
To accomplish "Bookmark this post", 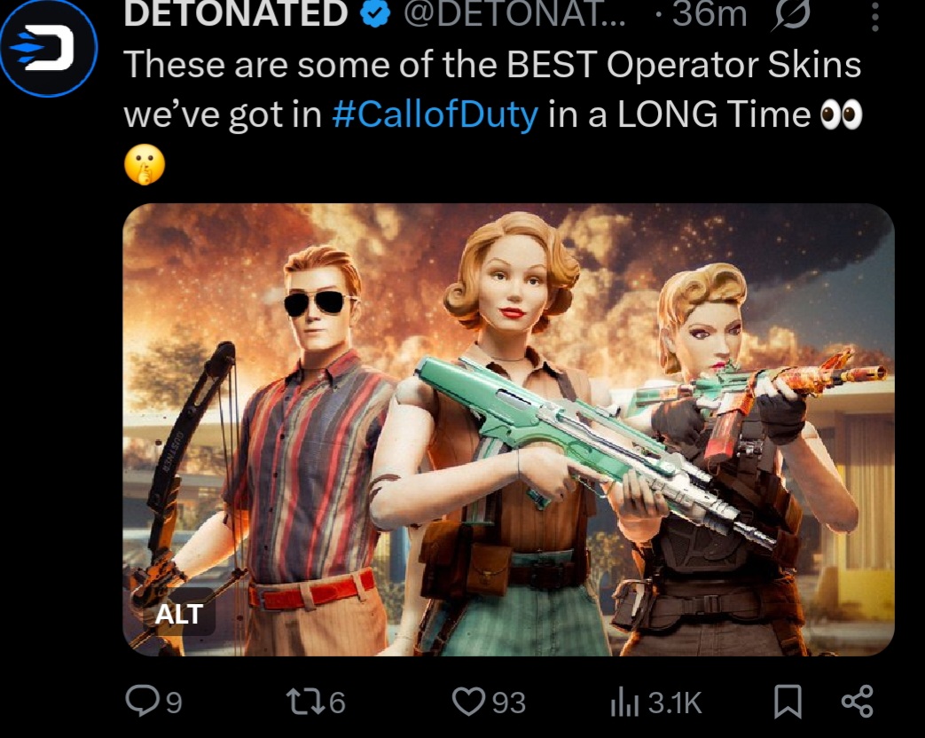I will [x=787, y=702].
